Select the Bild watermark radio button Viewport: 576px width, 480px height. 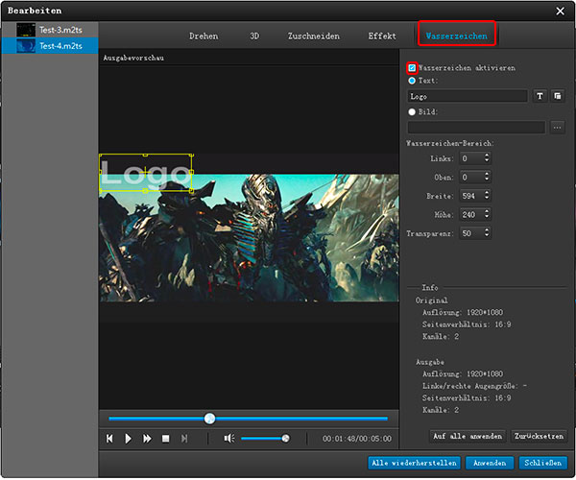pos(412,111)
